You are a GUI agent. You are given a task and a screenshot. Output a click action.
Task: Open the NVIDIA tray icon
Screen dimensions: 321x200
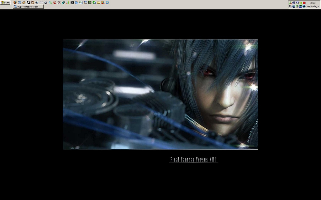pyautogui.click(x=301, y=3)
